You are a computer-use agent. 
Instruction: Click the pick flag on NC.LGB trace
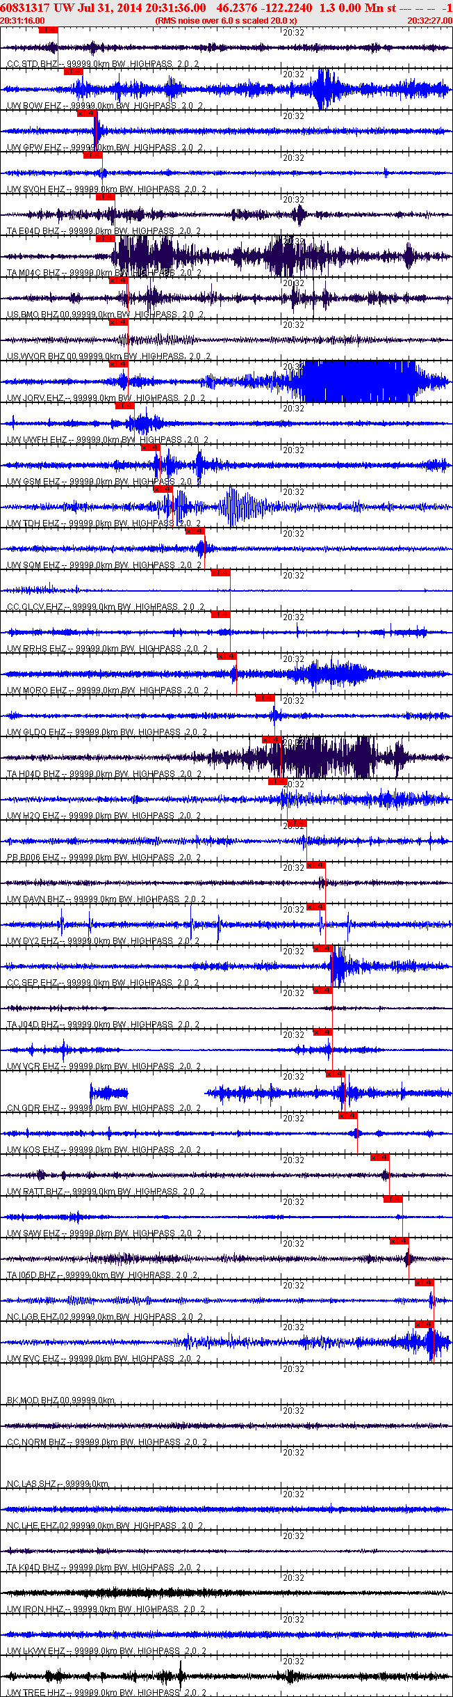(x=425, y=1283)
